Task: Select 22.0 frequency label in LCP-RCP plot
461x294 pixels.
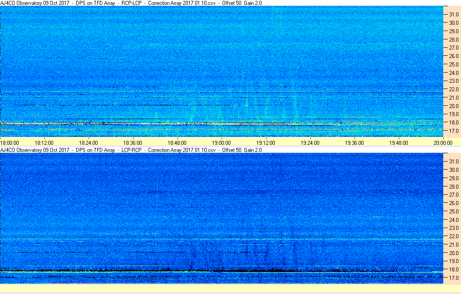Action: pos(453,236)
